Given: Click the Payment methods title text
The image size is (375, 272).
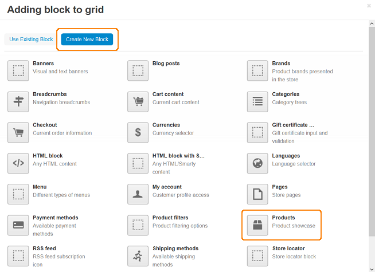Looking at the screenshot, I should pos(56,218).
